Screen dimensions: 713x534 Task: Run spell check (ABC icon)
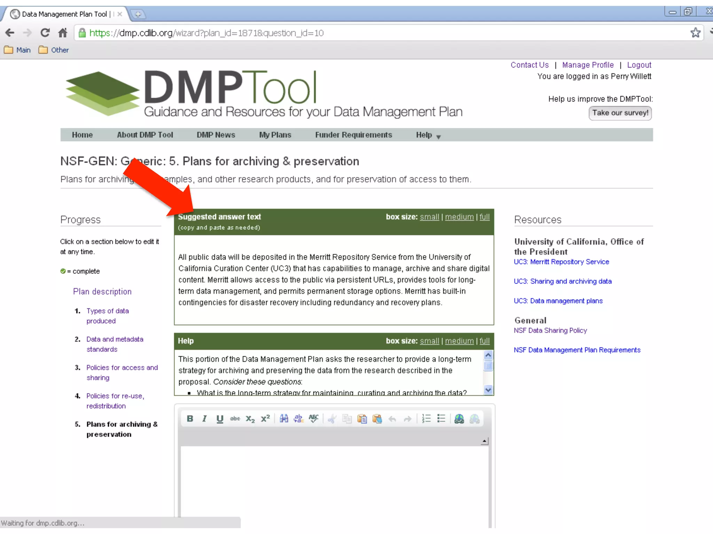click(313, 419)
